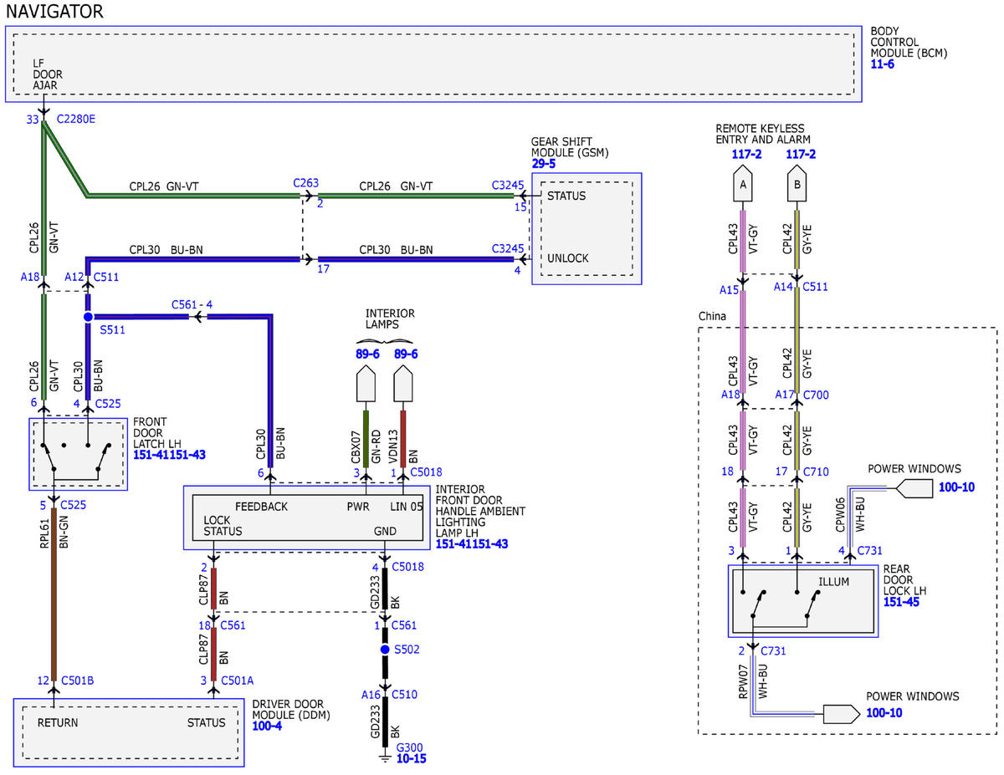The height and width of the screenshot is (775, 1004).
Task: Click INTERIOR LAMPS heading text
Action: pyautogui.click(x=389, y=319)
